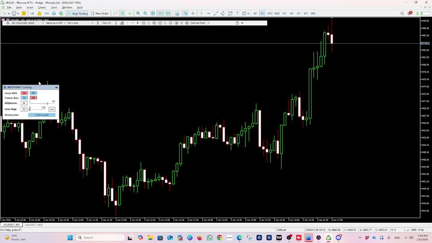Select the H4 timeframe

pyautogui.click(x=291, y=13)
